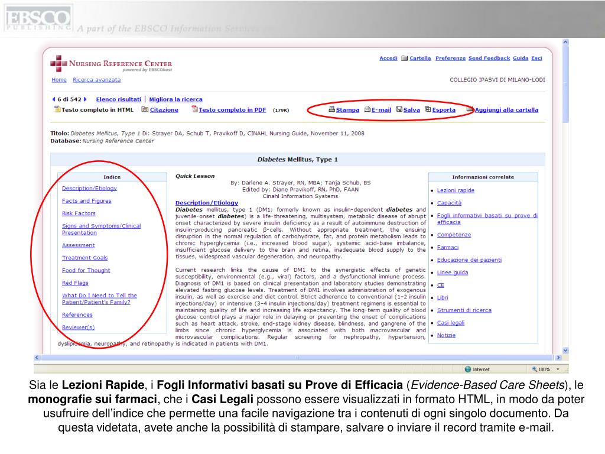Click the Nursing Reference Center logo
This screenshot has width=605, height=454.
click(x=111, y=63)
